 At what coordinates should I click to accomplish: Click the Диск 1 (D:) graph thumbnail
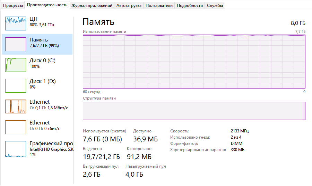pyautogui.click(x=16, y=86)
